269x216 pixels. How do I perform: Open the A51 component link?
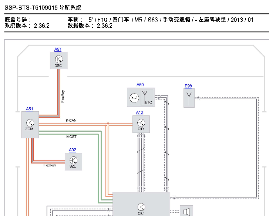(x=30, y=109)
